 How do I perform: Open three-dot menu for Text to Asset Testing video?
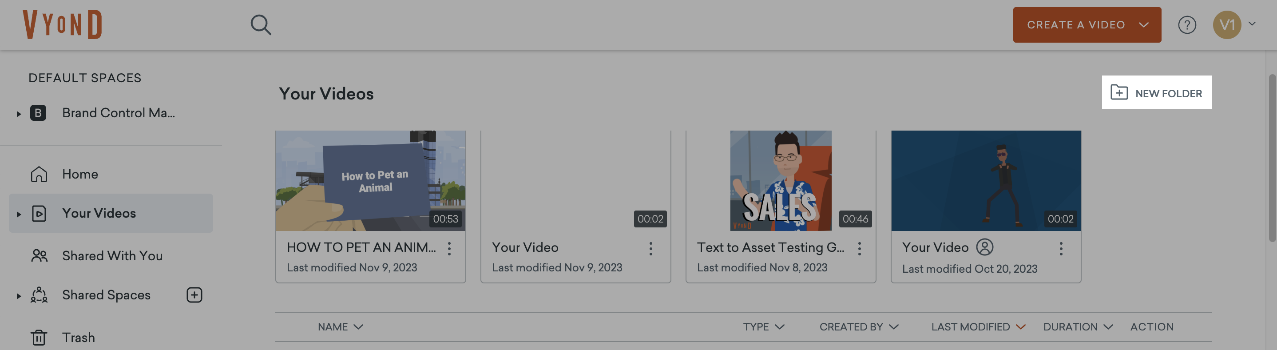(x=859, y=248)
